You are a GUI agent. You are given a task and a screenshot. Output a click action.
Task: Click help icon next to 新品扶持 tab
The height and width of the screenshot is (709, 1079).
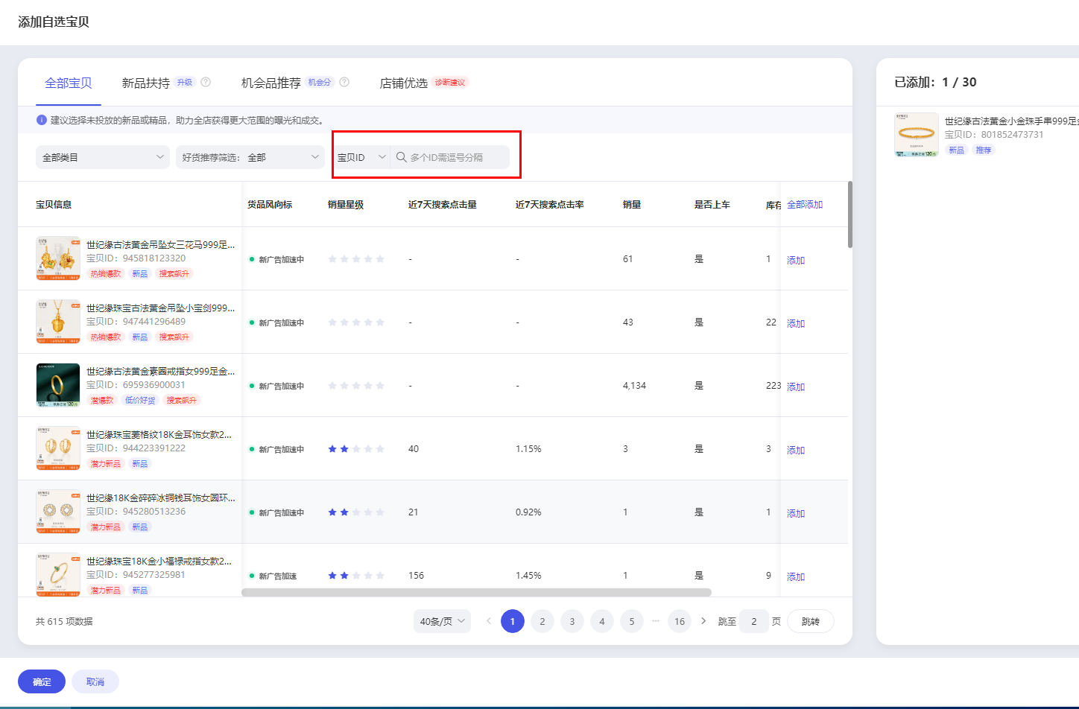pyautogui.click(x=206, y=83)
